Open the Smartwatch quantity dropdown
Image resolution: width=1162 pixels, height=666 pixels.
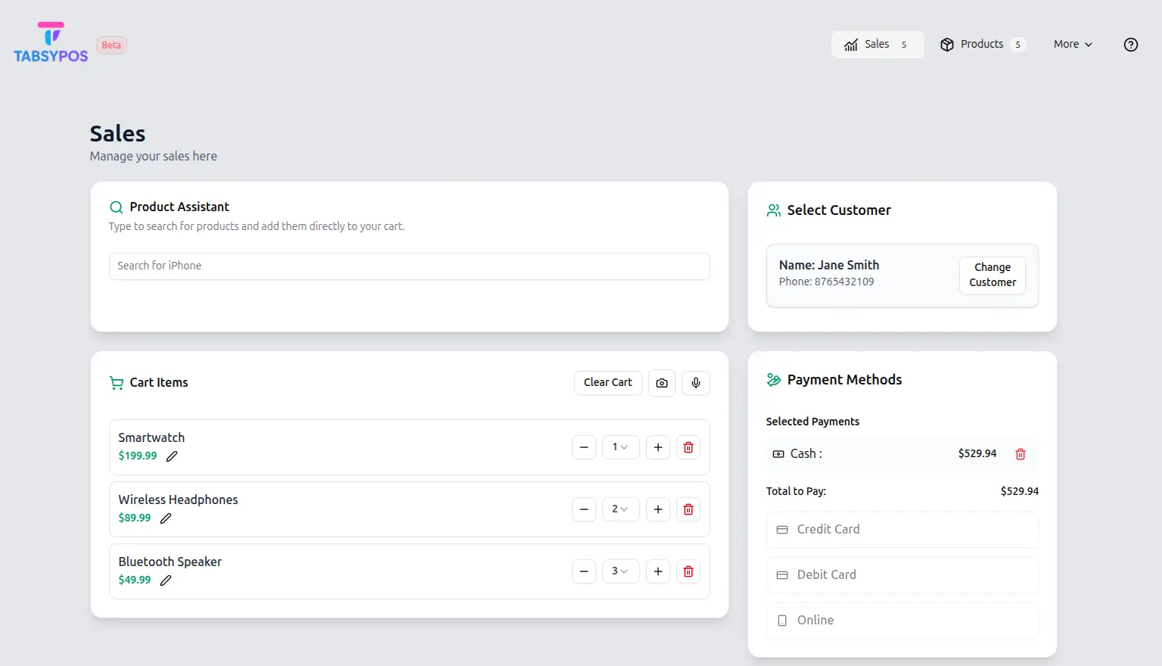point(621,447)
